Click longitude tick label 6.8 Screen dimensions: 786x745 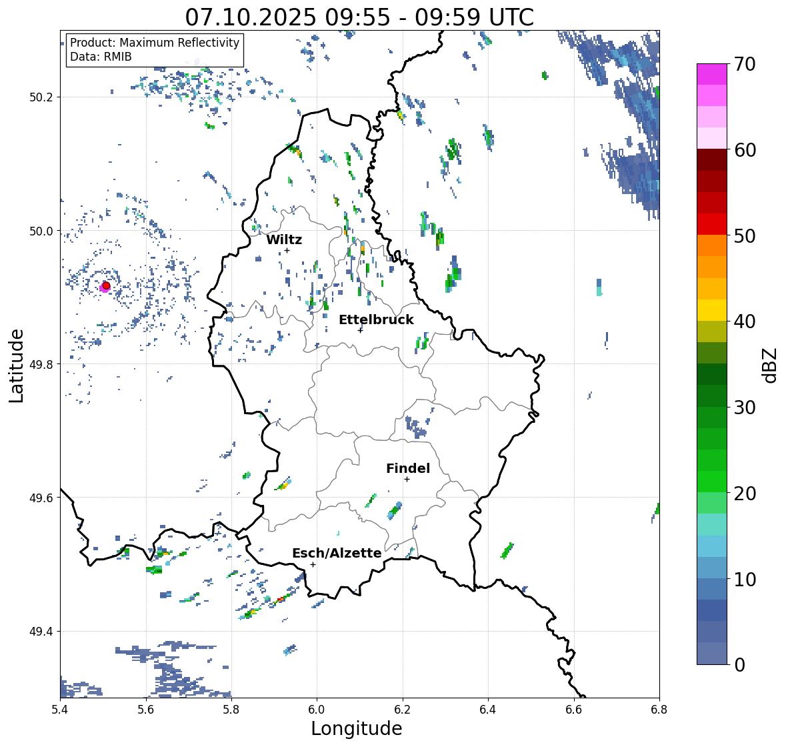(x=659, y=710)
